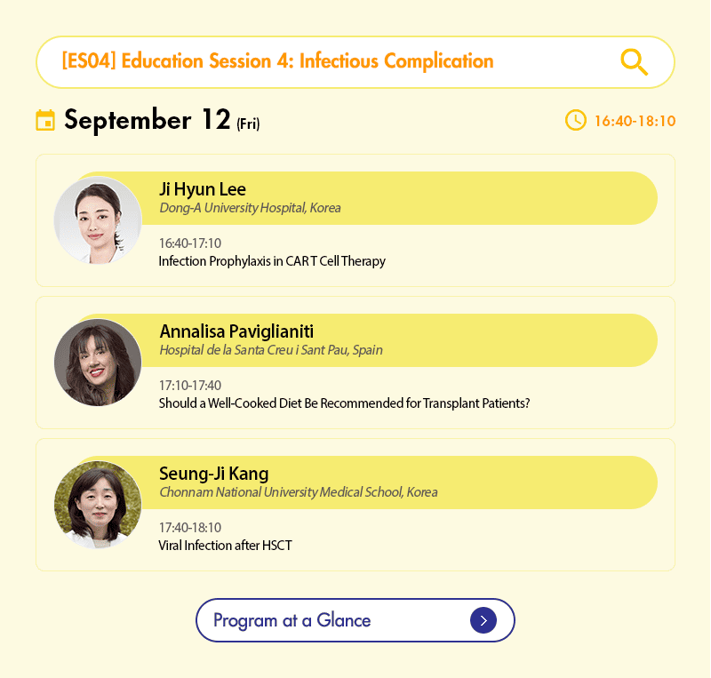Select speaker name Ji Hyun Lee
711x678 pixels.
[203, 189]
